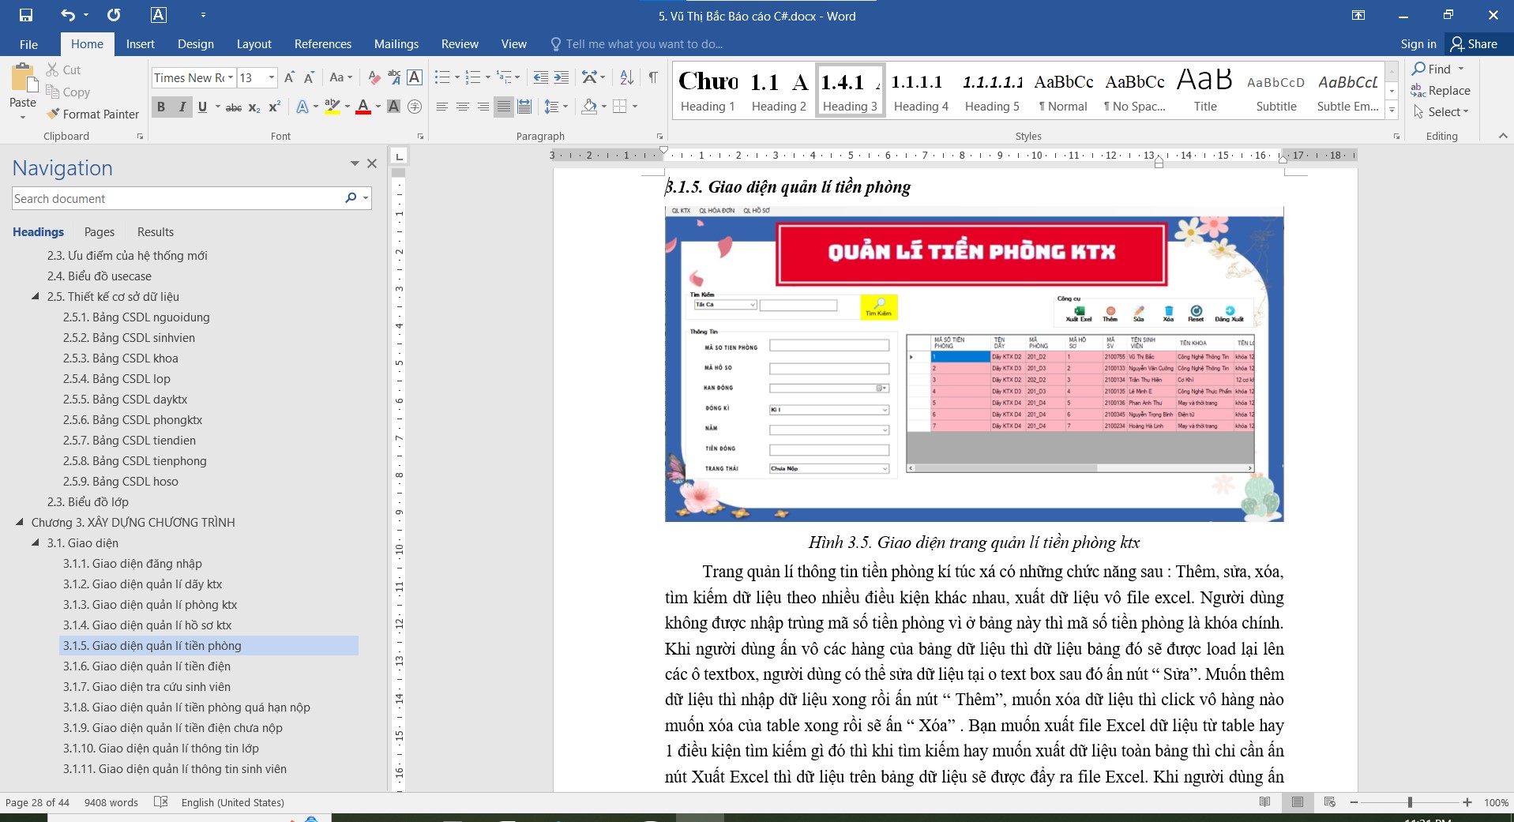Jump to 2.5.3. Bảng CSDL khoa heading
The image size is (1514, 822).
coord(121,358)
